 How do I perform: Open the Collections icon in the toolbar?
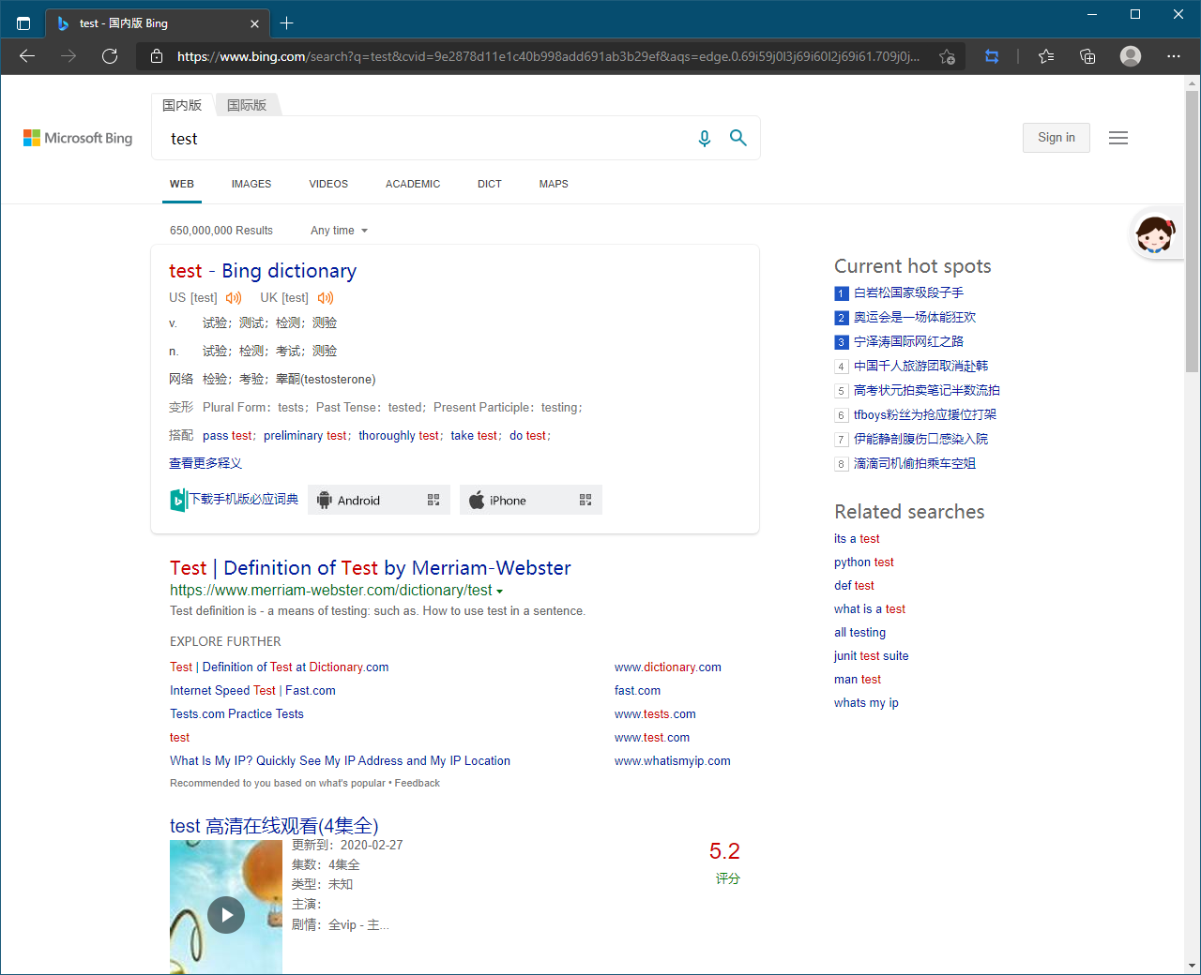[1087, 56]
